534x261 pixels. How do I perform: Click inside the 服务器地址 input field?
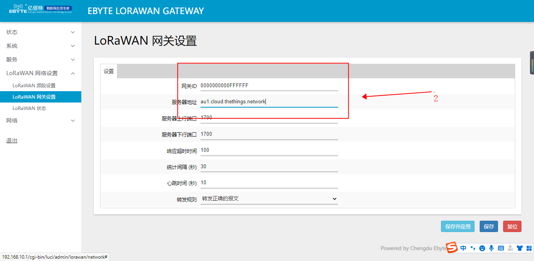[x=269, y=101]
